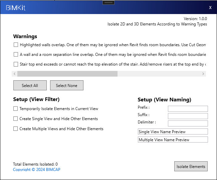Click the Select None button
This screenshot has height=180, width=217.
tap(67, 85)
